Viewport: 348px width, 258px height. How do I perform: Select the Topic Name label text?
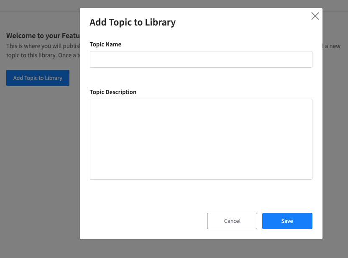pos(105,44)
